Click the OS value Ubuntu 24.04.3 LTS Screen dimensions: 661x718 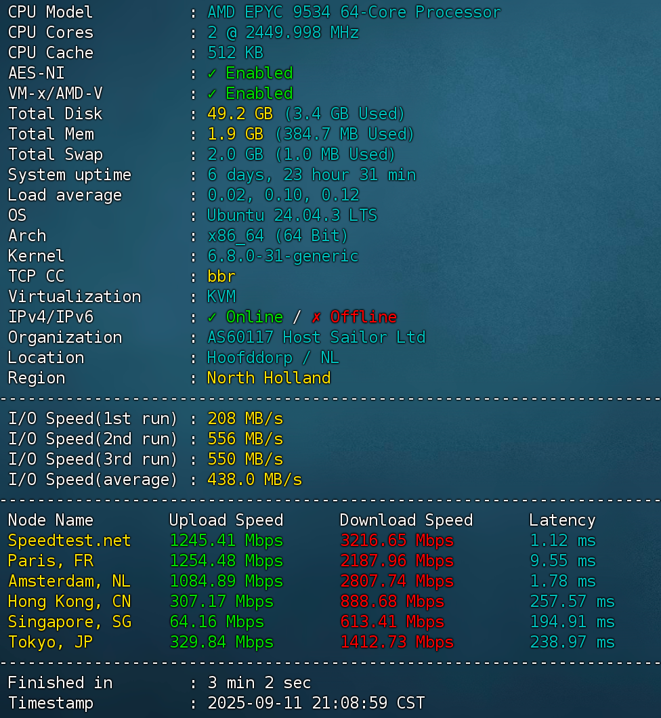292,215
